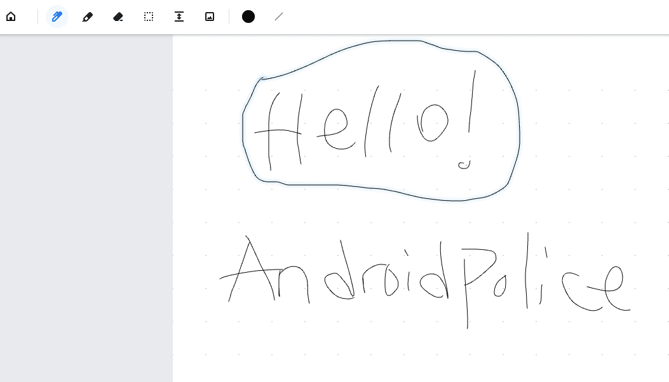
Task: Select the Pen tool
Action: point(57,17)
